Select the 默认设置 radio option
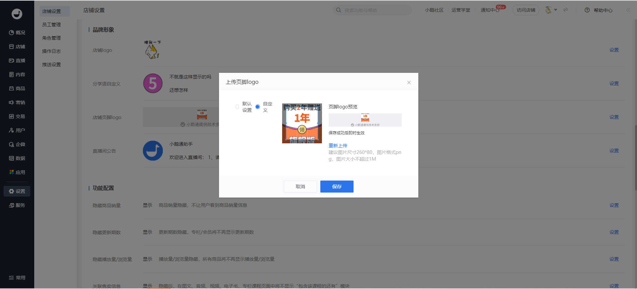This screenshot has width=637, height=289. (x=237, y=107)
